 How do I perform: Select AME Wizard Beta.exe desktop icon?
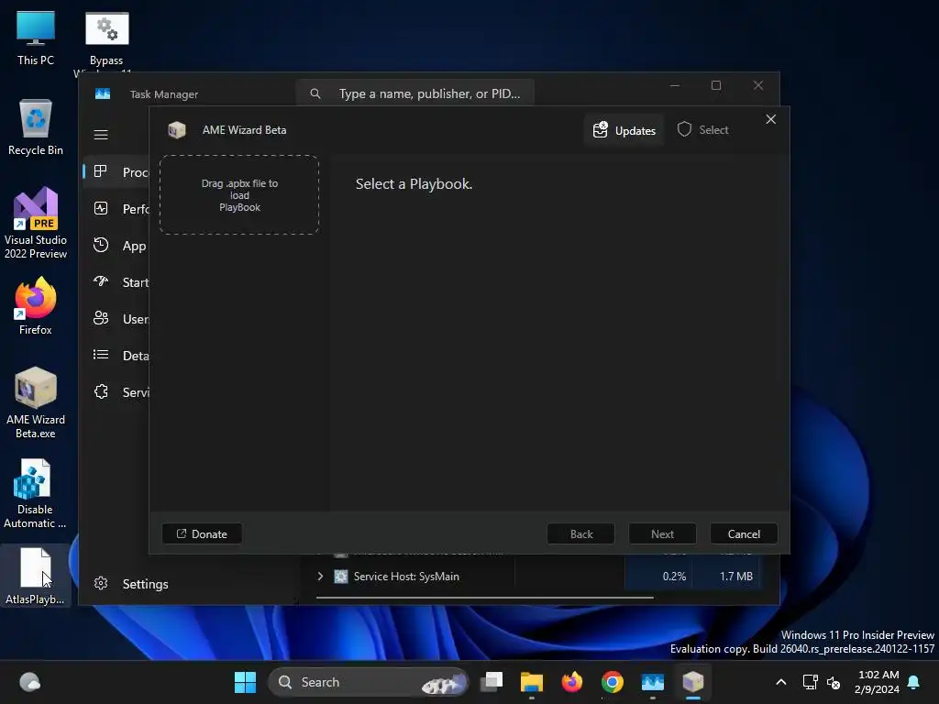click(36, 402)
